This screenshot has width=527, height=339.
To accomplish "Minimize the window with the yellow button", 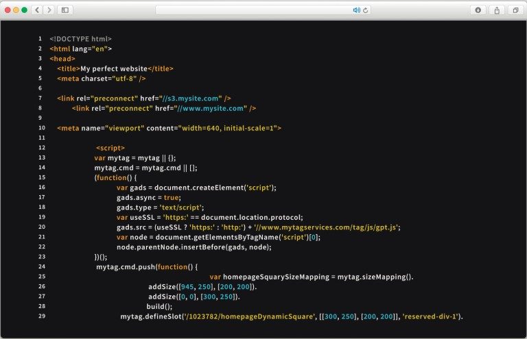I will tap(16, 10).
